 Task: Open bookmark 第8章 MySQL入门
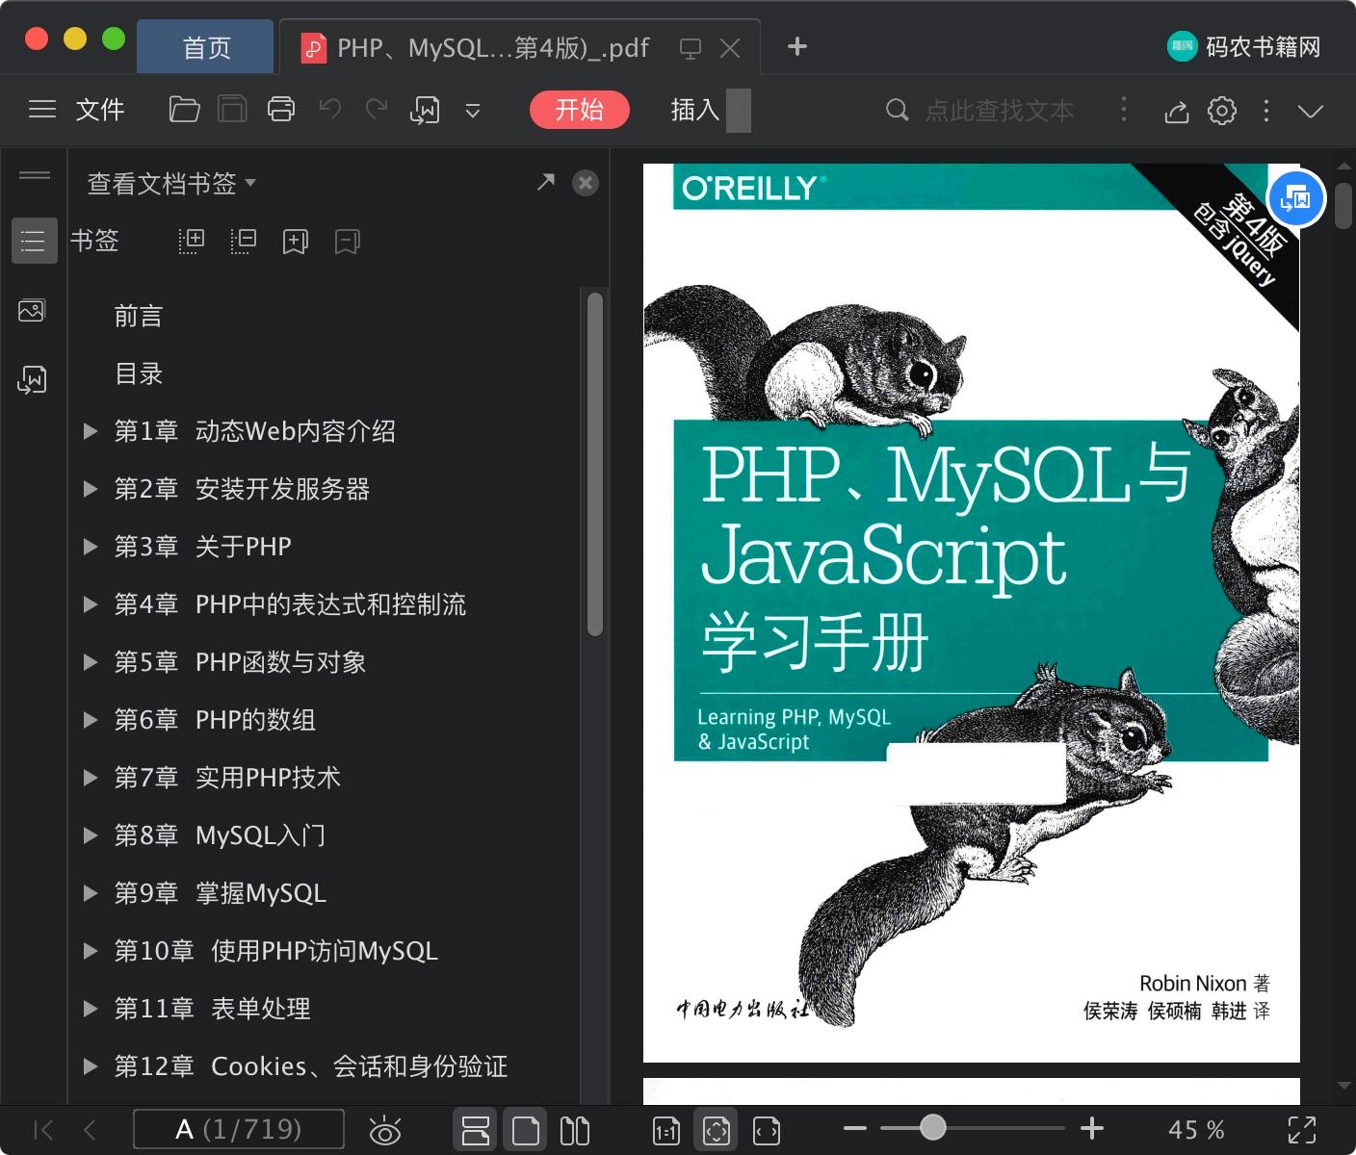[x=220, y=835]
